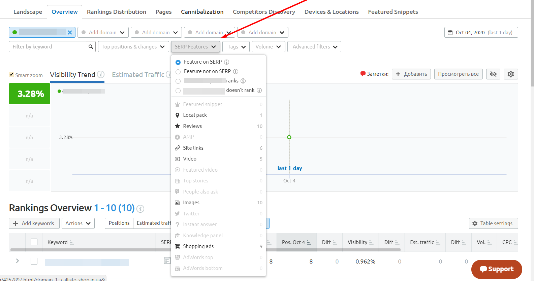Click the chart settings gear icon

coord(511,74)
